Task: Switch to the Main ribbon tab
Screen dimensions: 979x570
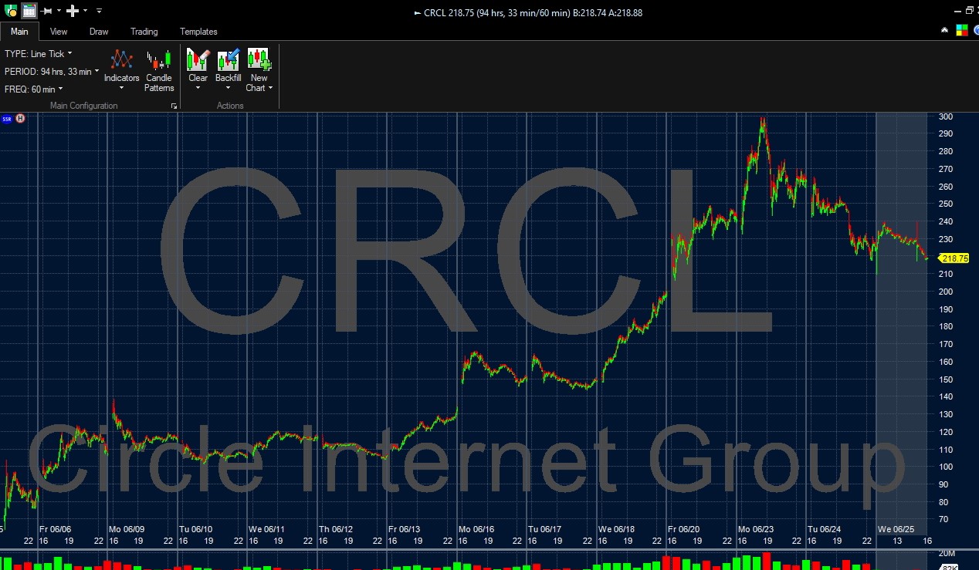Action: point(19,32)
